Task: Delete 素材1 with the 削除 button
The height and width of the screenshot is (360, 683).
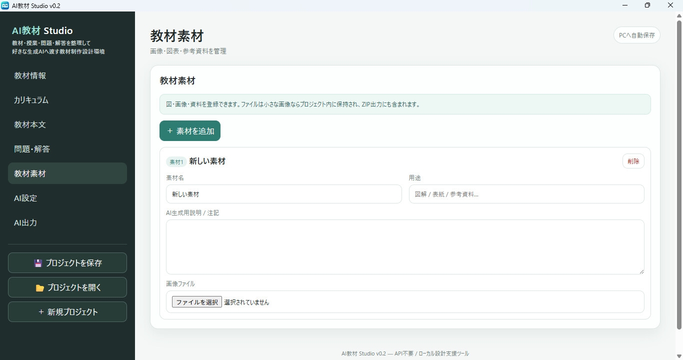Action: point(633,161)
